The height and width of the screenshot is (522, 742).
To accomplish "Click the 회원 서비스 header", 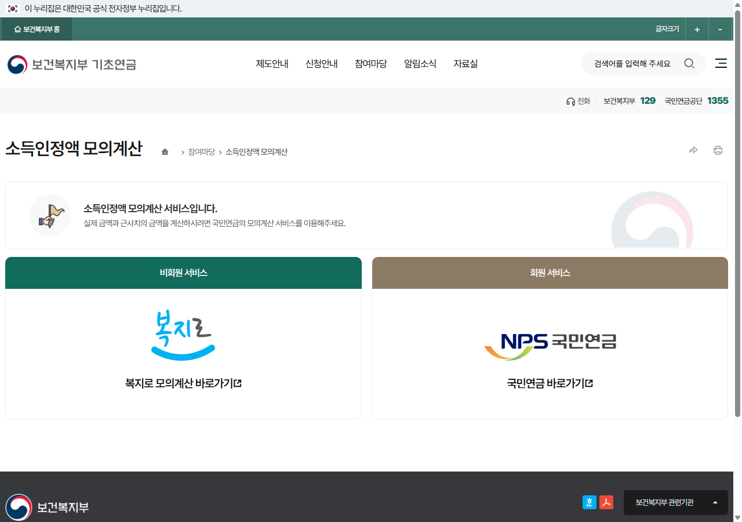I will click(550, 273).
